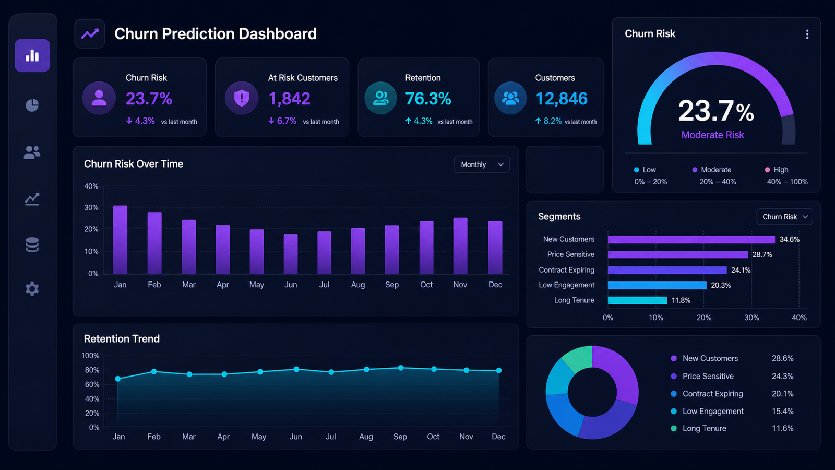Click the 11.8% Long Tenure bar value
The height and width of the screenshot is (470, 835).
click(x=681, y=300)
